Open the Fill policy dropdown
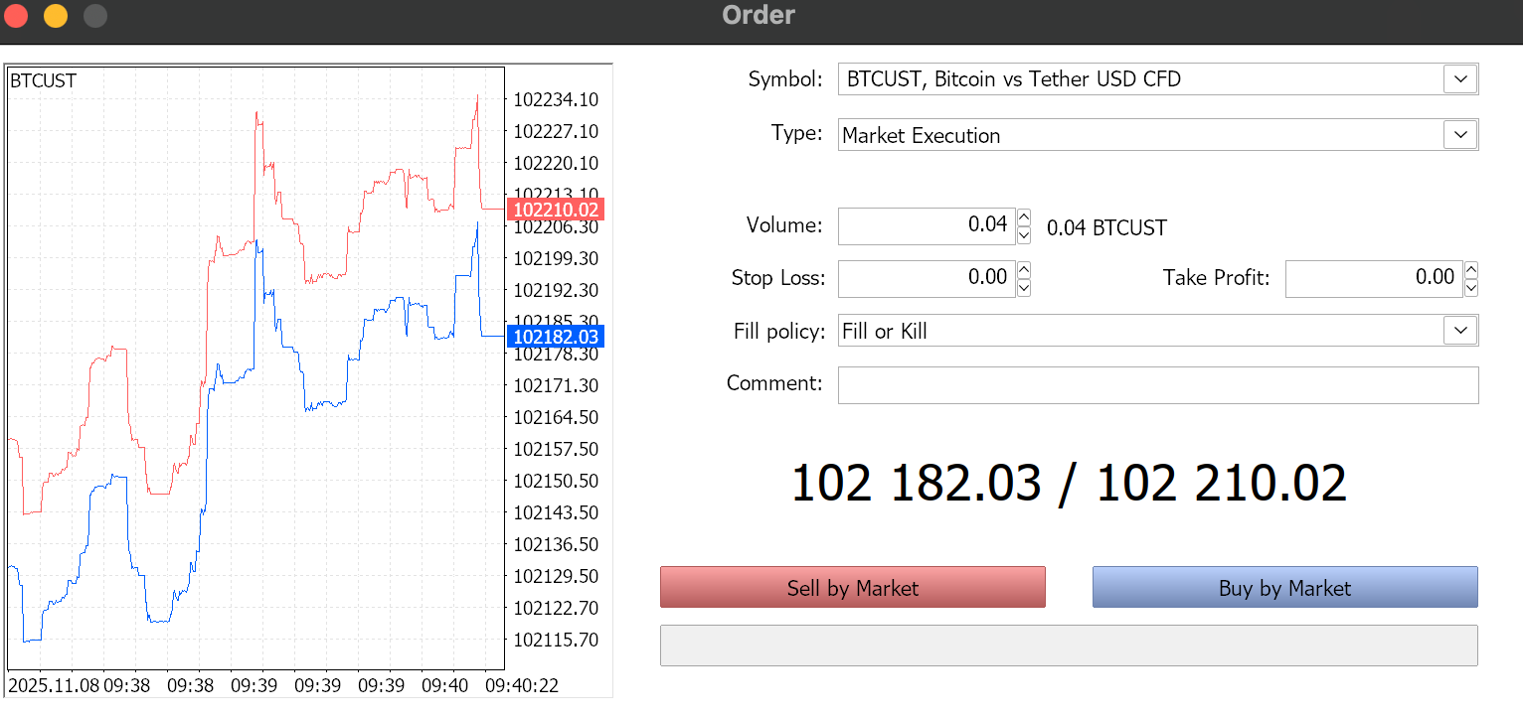1523x719 pixels. click(1459, 330)
